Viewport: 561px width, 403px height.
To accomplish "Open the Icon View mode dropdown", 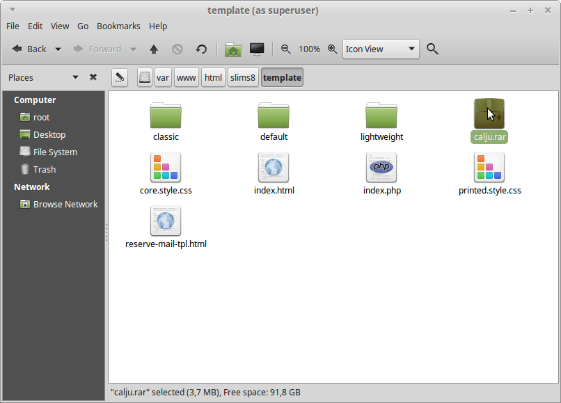I will [x=381, y=49].
